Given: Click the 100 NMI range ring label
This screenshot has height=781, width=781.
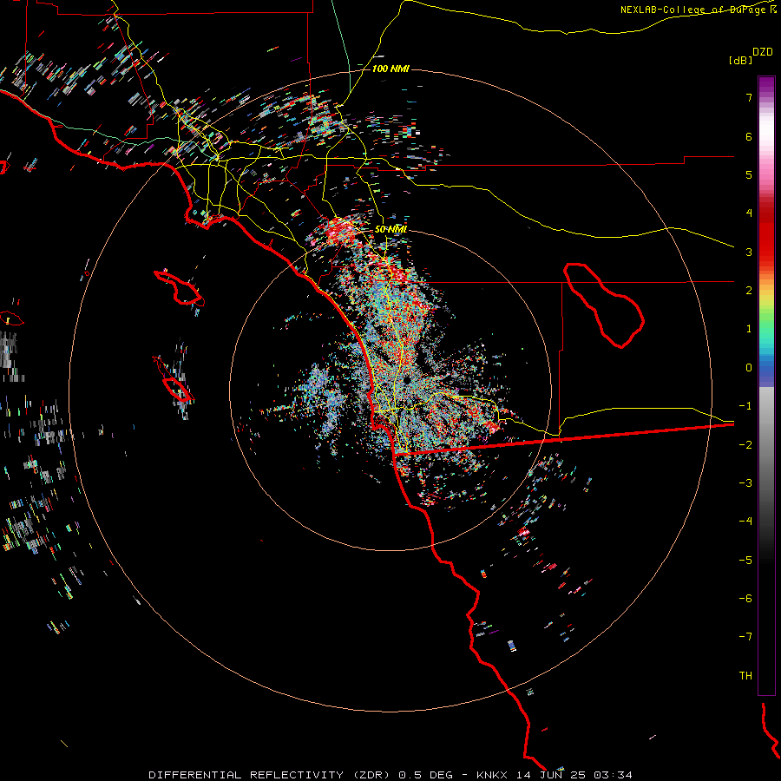Looking at the screenshot, I should click(x=390, y=69).
